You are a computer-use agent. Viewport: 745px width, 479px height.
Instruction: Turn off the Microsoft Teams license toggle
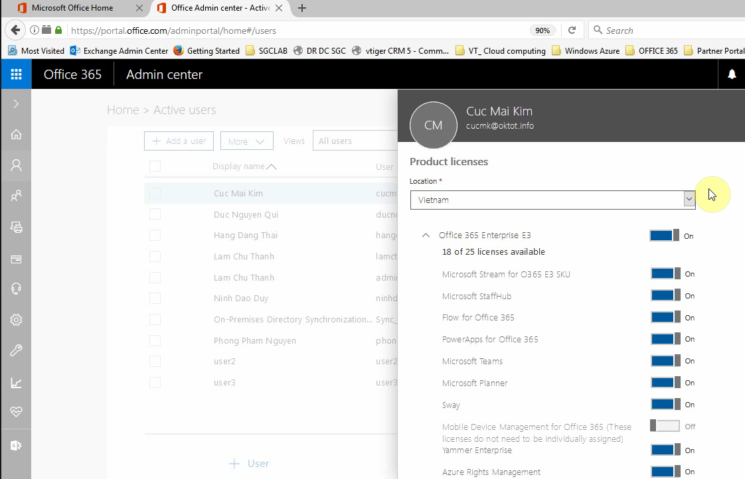coord(665,361)
